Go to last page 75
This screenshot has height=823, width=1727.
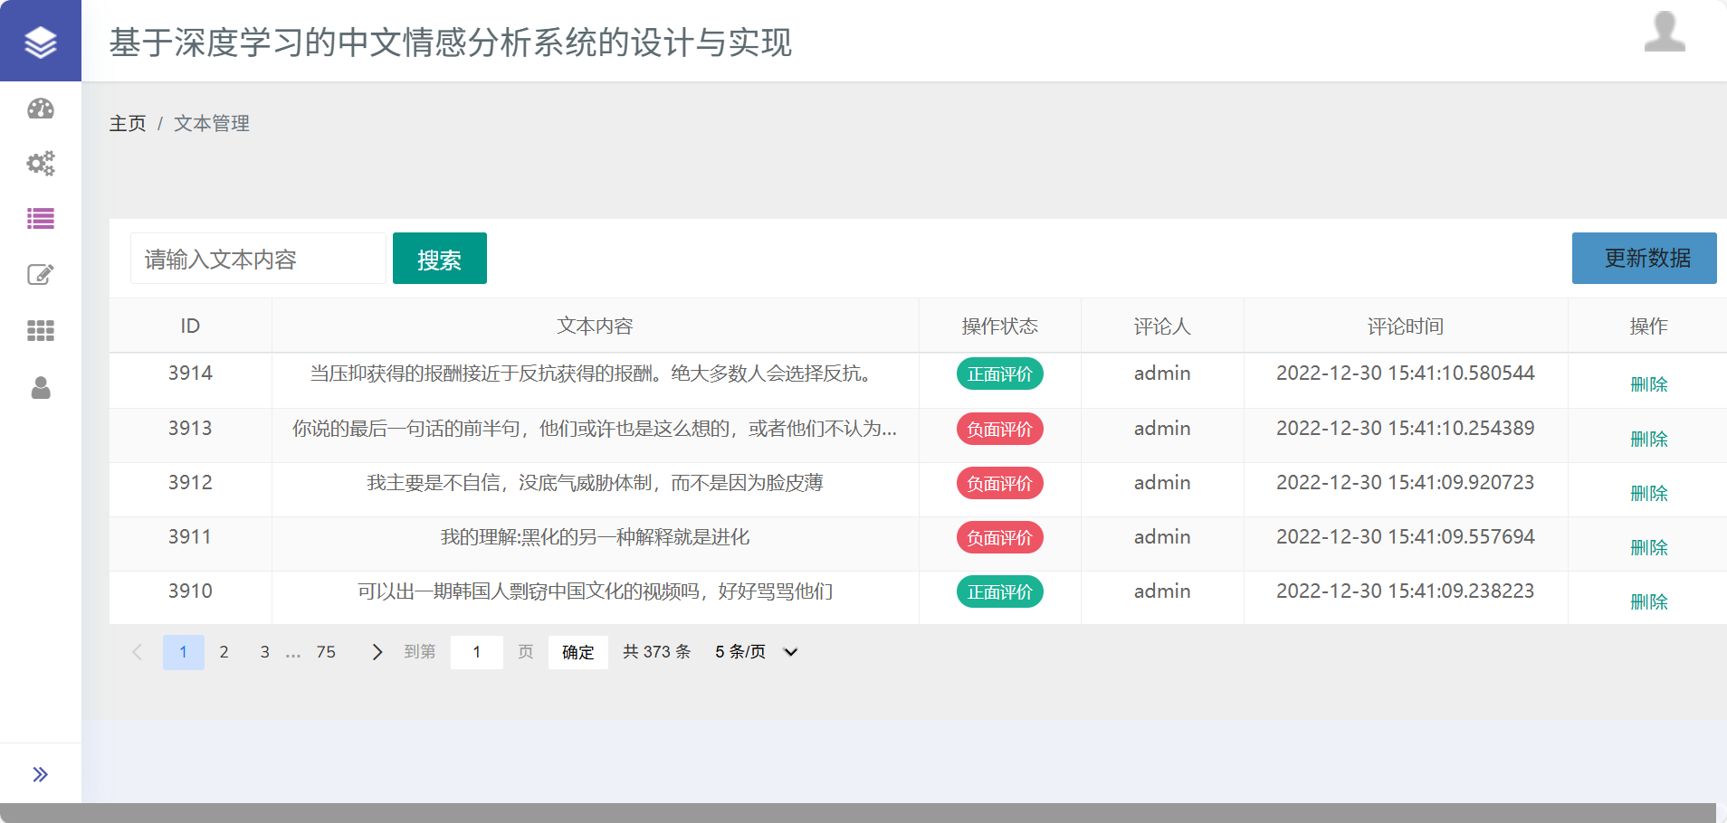(326, 652)
